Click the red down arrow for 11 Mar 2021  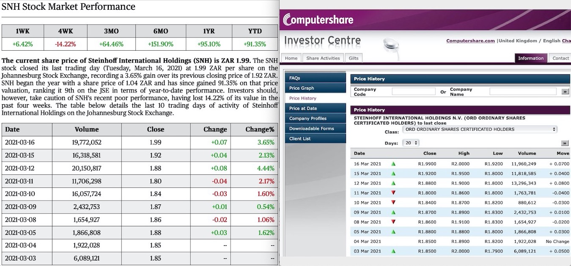tap(393, 193)
